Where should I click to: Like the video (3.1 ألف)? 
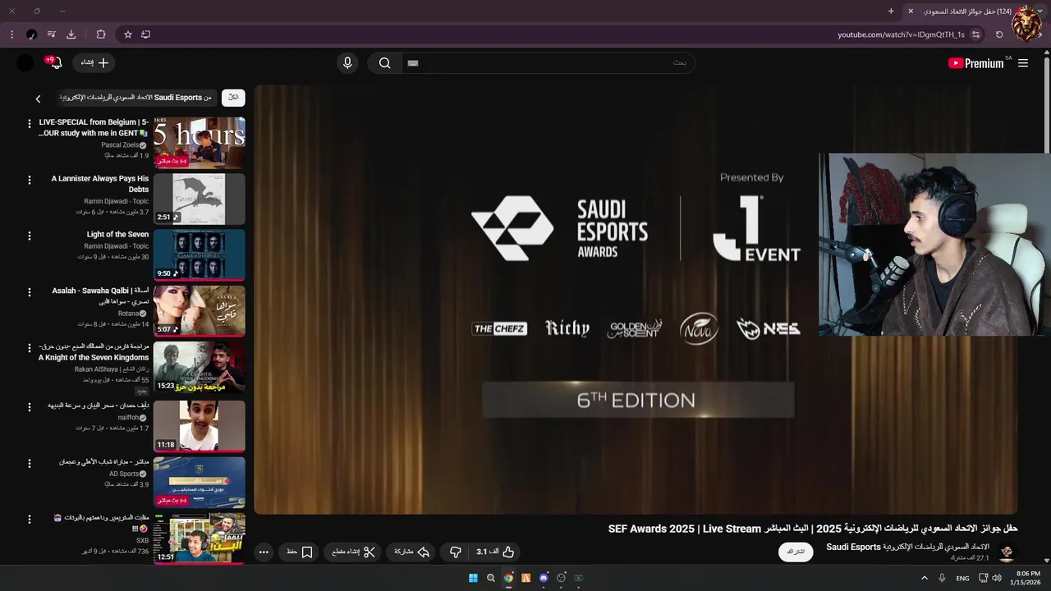pos(495,552)
